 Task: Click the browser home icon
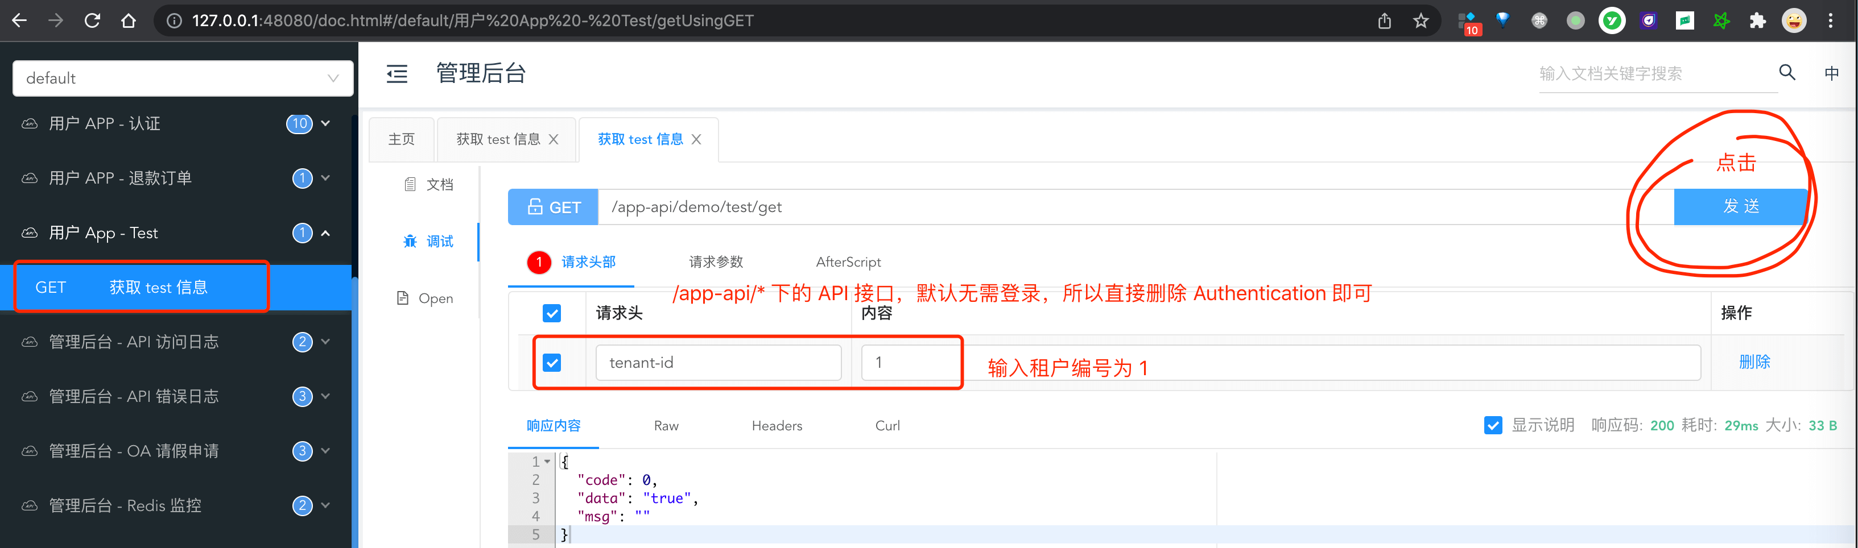pos(129,20)
